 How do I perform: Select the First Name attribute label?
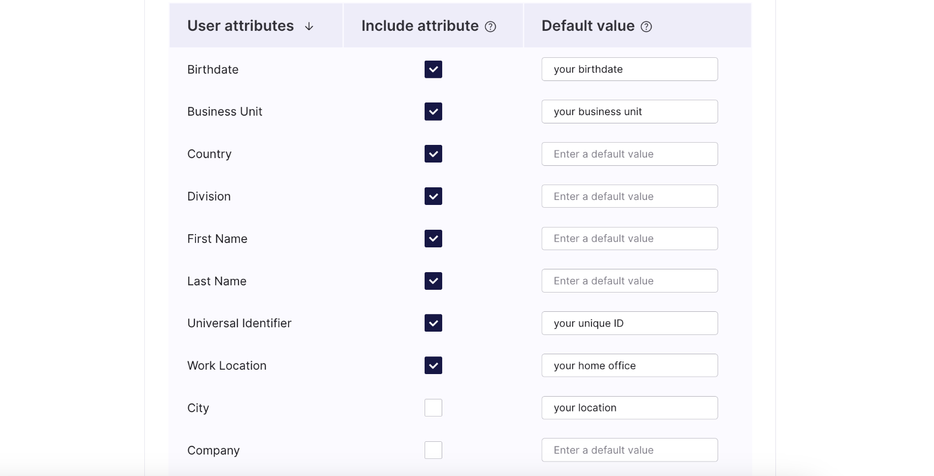click(x=217, y=239)
